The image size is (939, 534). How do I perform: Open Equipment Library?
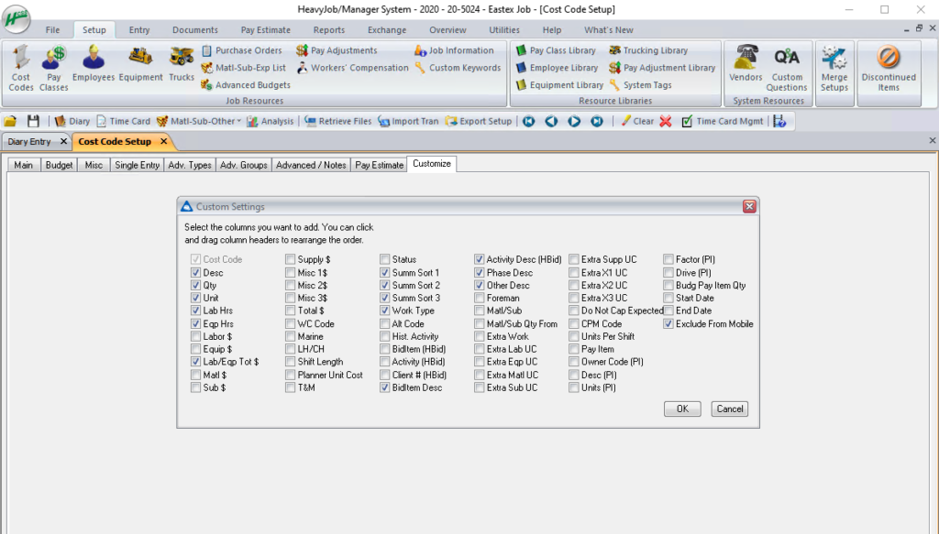[559, 85]
